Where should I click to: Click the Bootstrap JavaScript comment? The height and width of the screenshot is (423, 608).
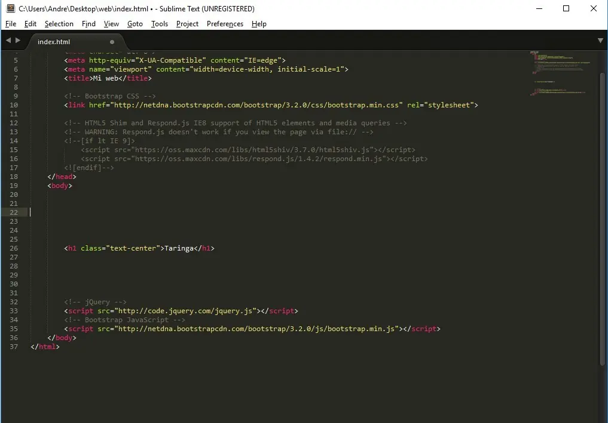(124, 320)
